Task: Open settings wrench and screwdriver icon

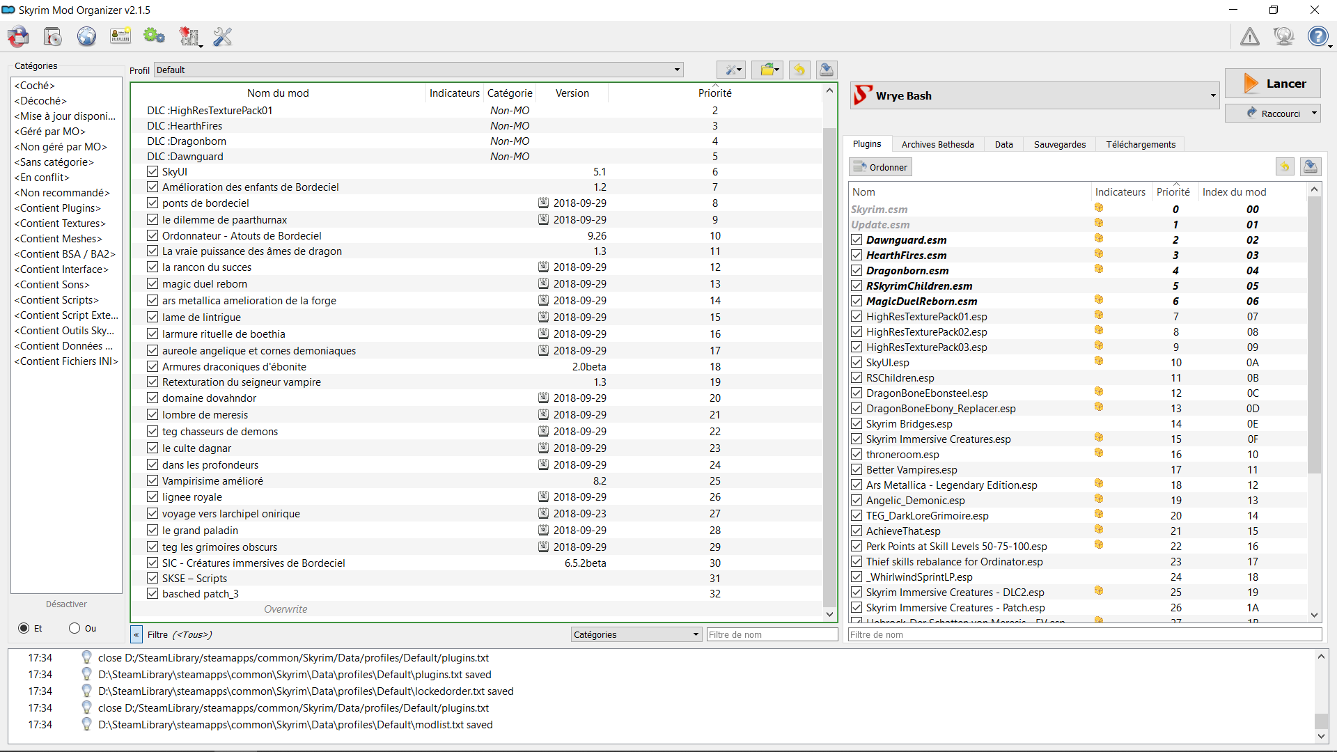Action: 223,36
